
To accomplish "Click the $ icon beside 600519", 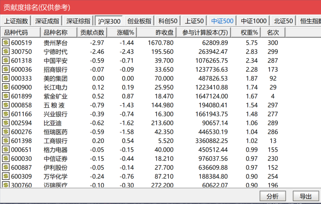I will click(6, 42).
